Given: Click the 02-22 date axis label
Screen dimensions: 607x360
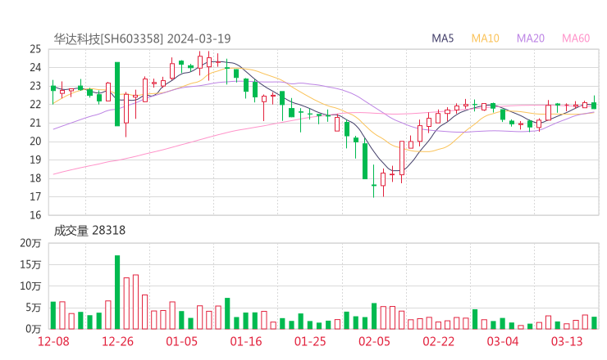Looking at the screenshot, I should click(438, 341).
